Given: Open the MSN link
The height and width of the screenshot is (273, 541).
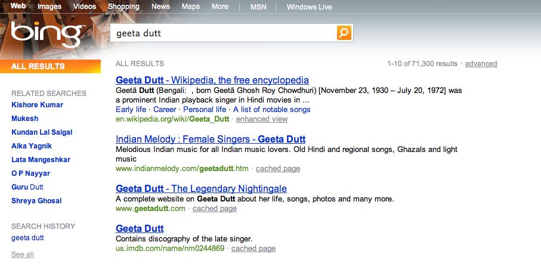Looking at the screenshot, I should pos(258,7).
